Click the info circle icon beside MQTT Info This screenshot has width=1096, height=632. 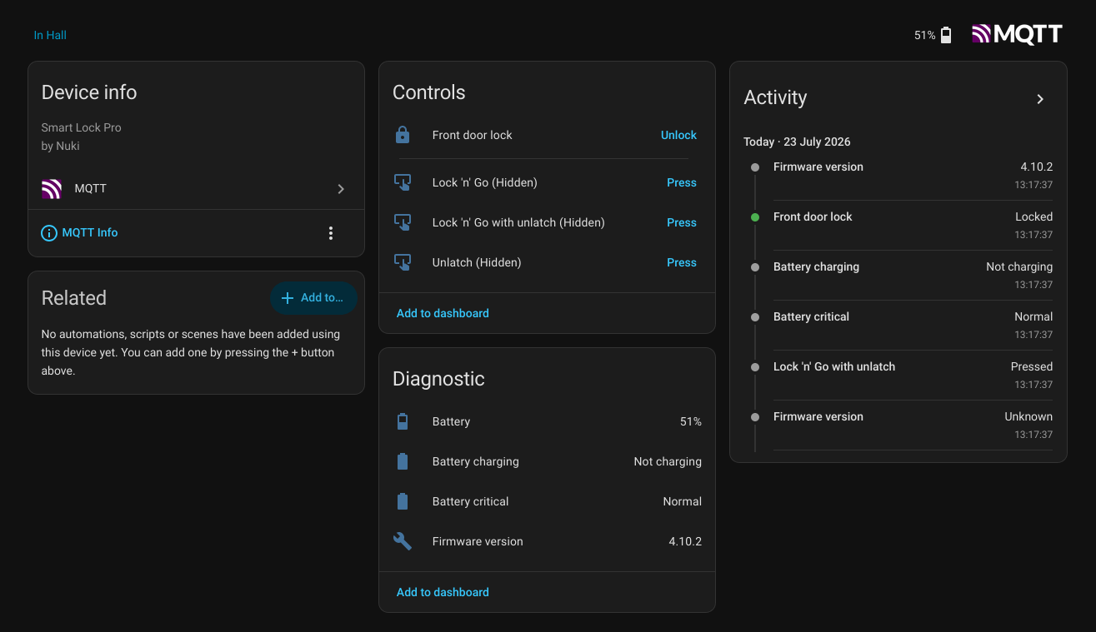[49, 233]
